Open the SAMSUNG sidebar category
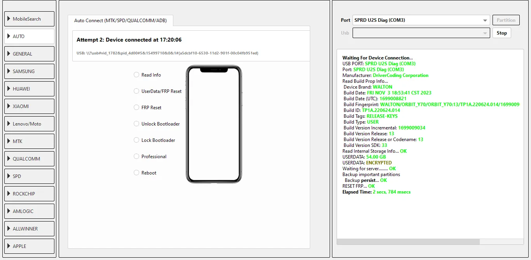 [29, 72]
